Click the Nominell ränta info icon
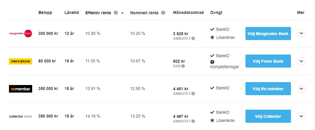 pos(163,13)
